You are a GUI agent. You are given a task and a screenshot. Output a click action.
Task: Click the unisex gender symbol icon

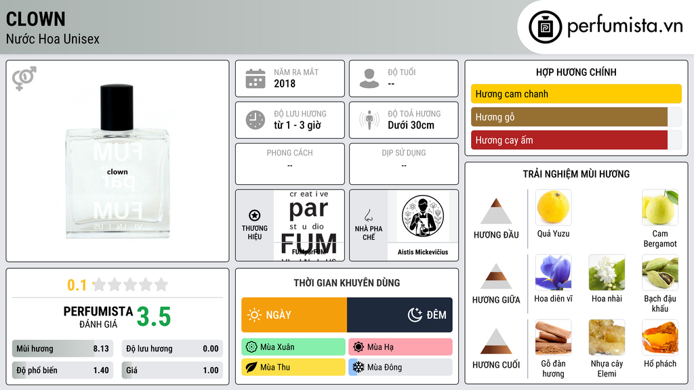[24, 79]
